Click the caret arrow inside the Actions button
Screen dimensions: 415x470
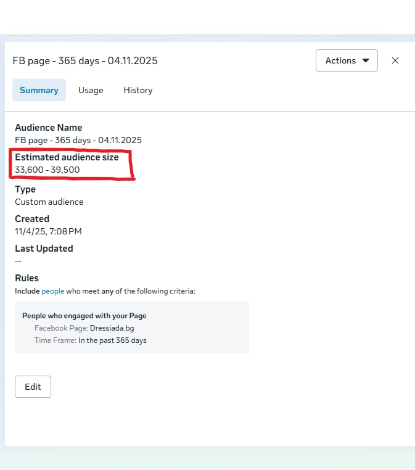tap(366, 60)
